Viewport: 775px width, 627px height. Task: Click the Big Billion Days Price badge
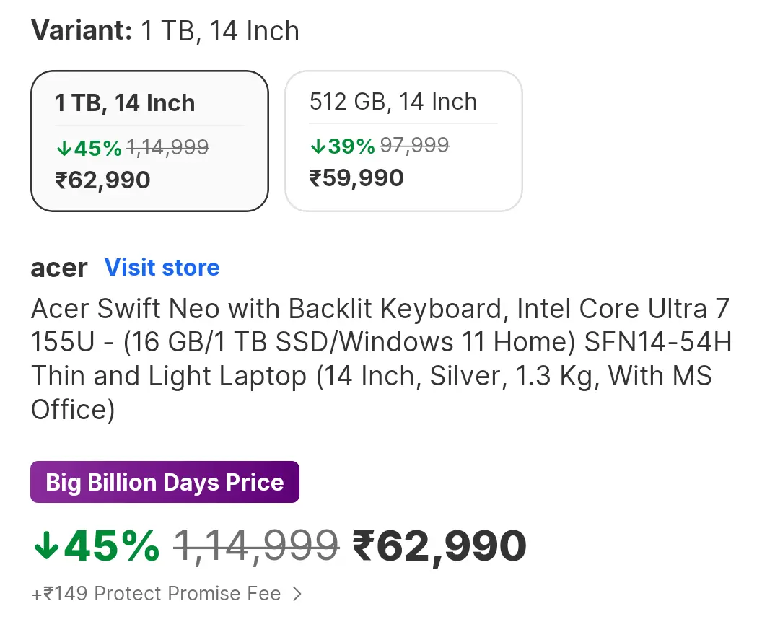click(165, 482)
